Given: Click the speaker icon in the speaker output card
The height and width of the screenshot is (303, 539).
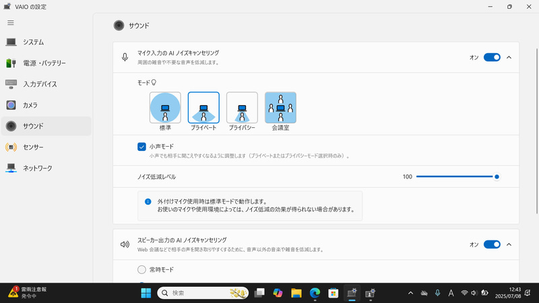Looking at the screenshot, I should 125,244.
